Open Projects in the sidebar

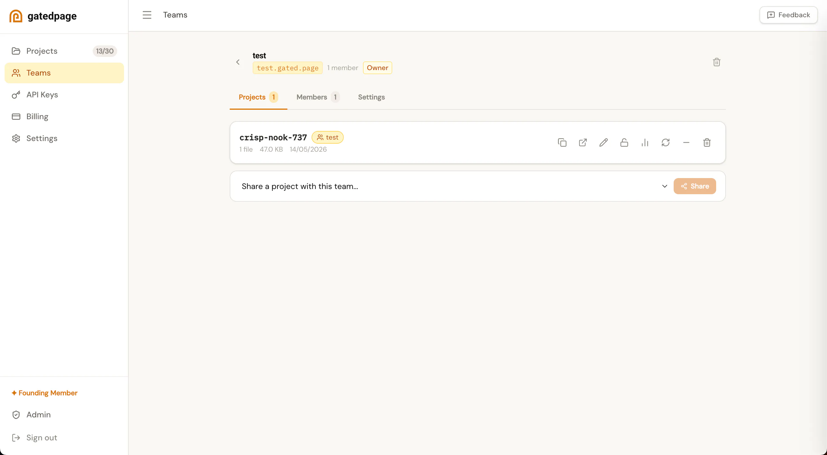(64, 51)
